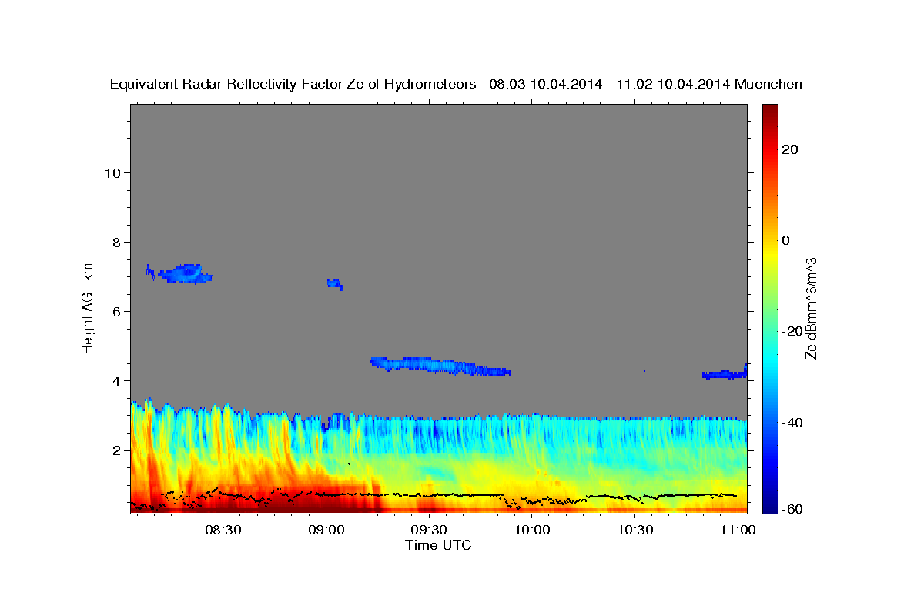Click the colorbar value '-20'
This screenshot has width=924, height=616.
(x=792, y=331)
